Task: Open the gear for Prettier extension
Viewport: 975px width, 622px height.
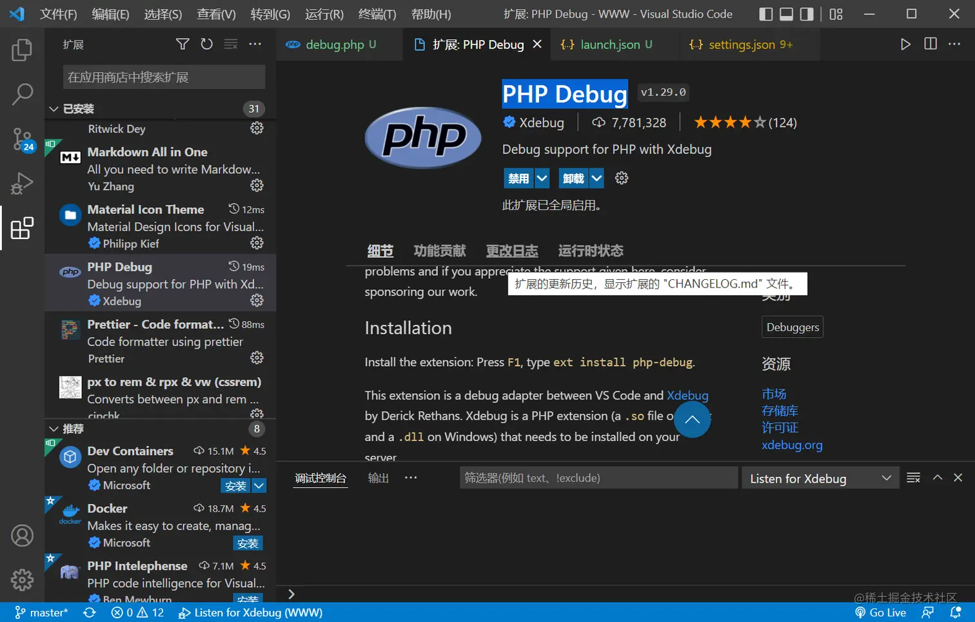Action: pyautogui.click(x=257, y=358)
